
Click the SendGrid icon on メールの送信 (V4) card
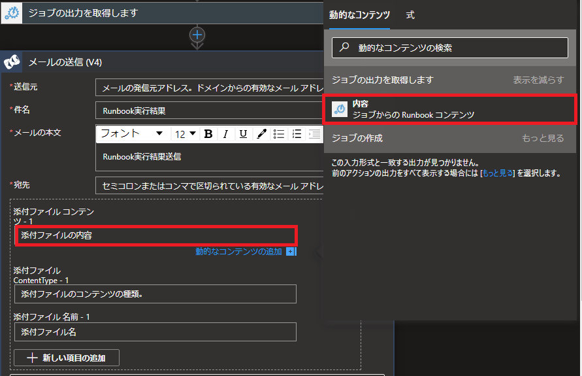[12, 62]
